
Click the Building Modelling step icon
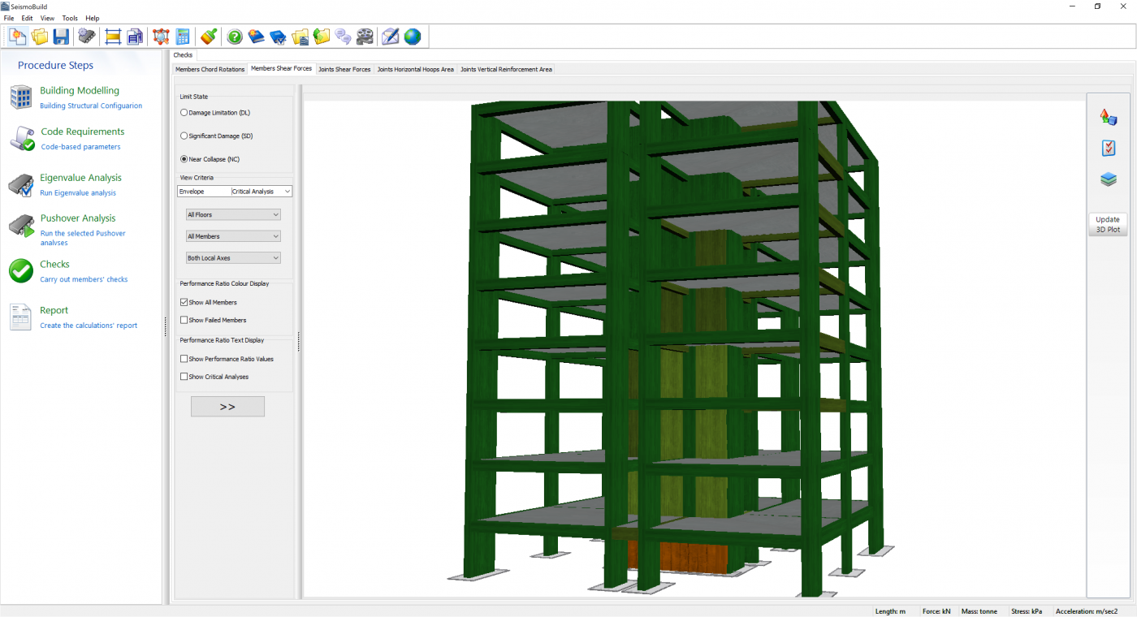point(20,97)
